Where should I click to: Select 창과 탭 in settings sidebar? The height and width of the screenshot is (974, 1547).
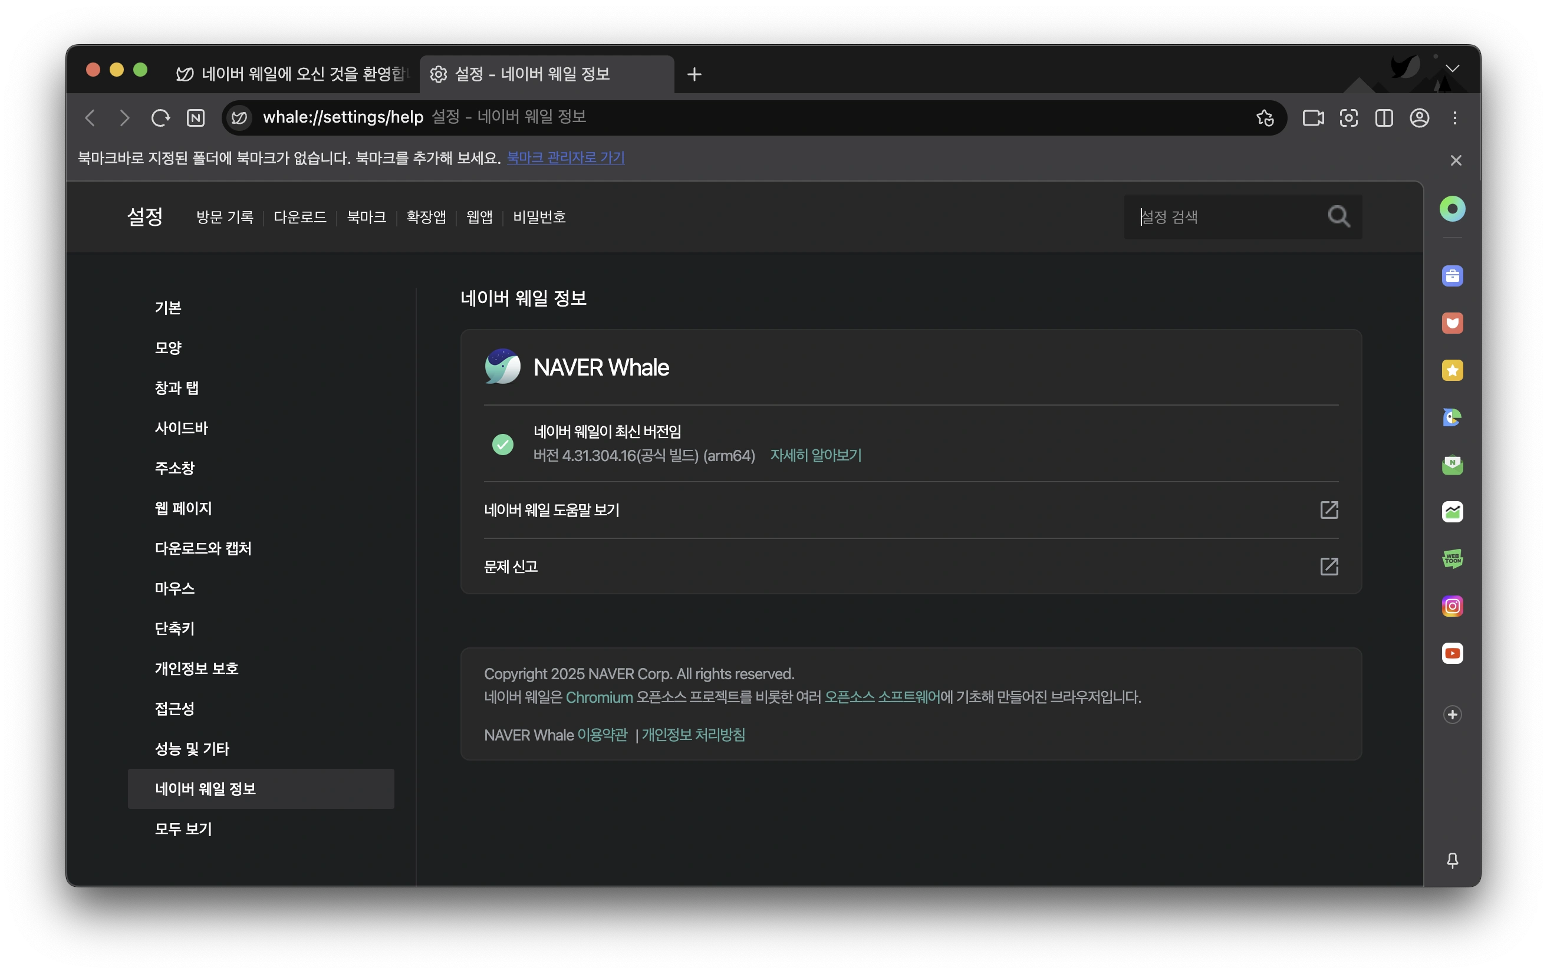[x=261, y=388]
